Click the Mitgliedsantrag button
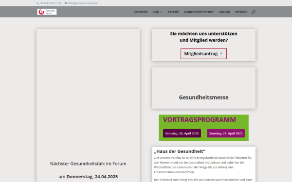This screenshot has width=292, height=182. pyautogui.click(x=203, y=54)
